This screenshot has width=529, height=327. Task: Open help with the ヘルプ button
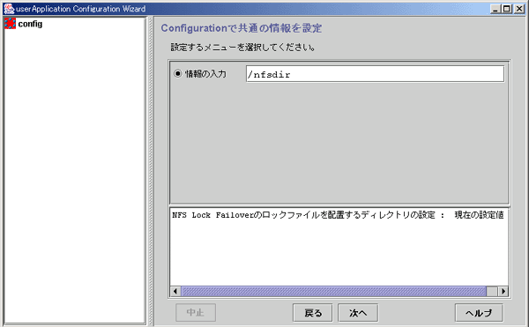click(x=479, y=313)
